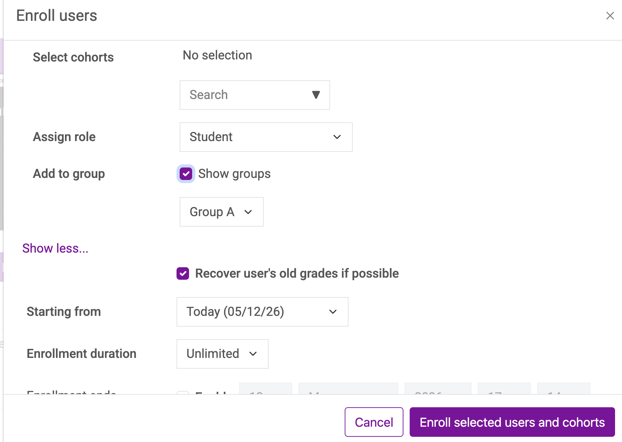This screenshot has height=442, width=622.
Task: Click the Add to group label
Action: (69, 174)
